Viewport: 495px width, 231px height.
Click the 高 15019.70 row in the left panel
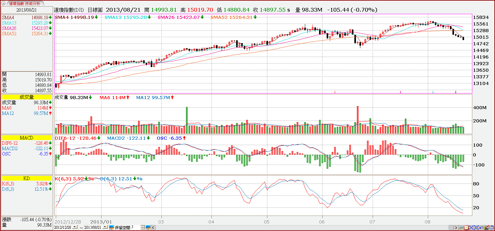27,80
